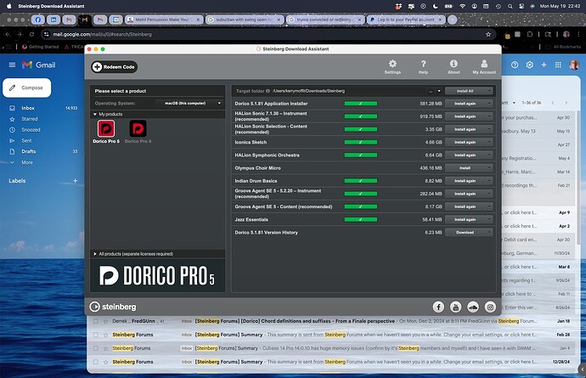Click Download for Dorico 5.1.81 Version History

pos(465,233)
